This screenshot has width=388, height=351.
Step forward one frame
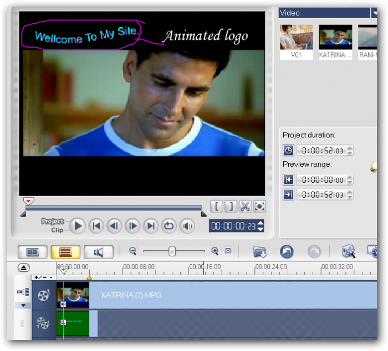(x=132, y=226)
